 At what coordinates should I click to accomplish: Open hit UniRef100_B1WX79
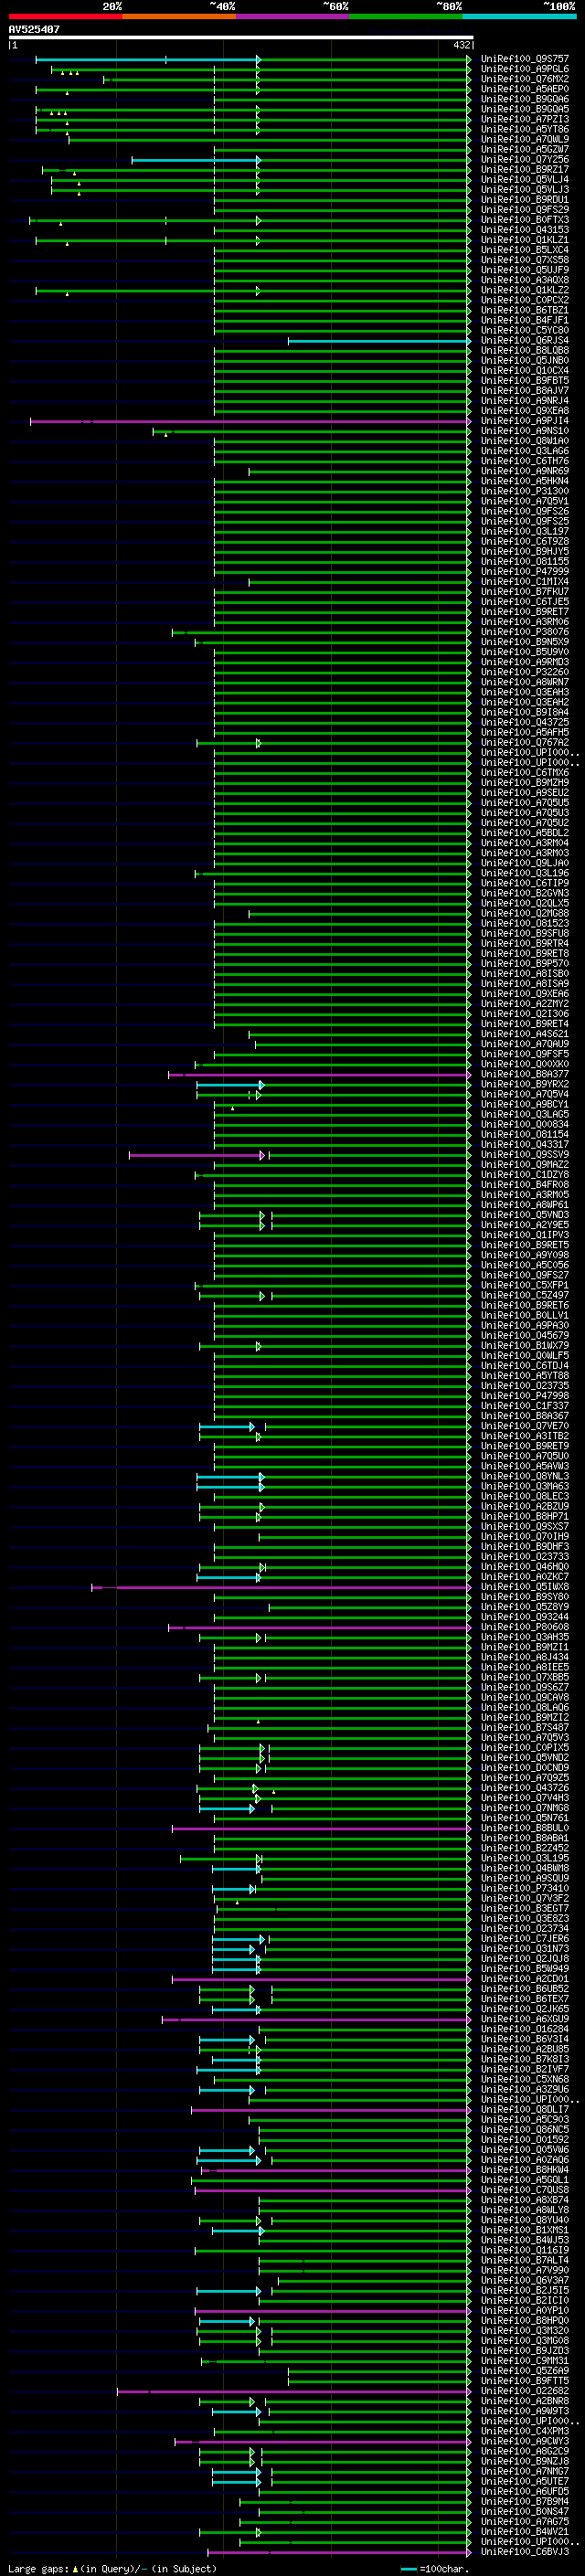tap(524, 1346)
